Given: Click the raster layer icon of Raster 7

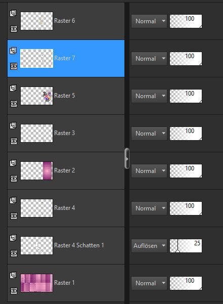Looking at the screenshot, I should (13, 51).
